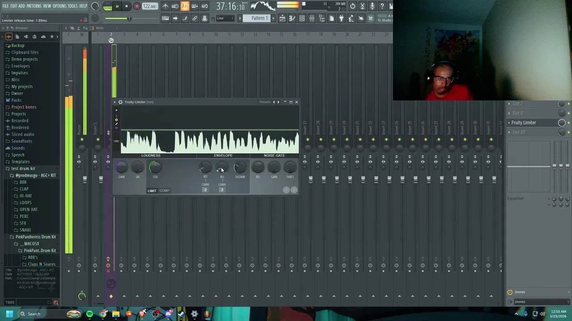Open the FILE menu

(5, 6)
